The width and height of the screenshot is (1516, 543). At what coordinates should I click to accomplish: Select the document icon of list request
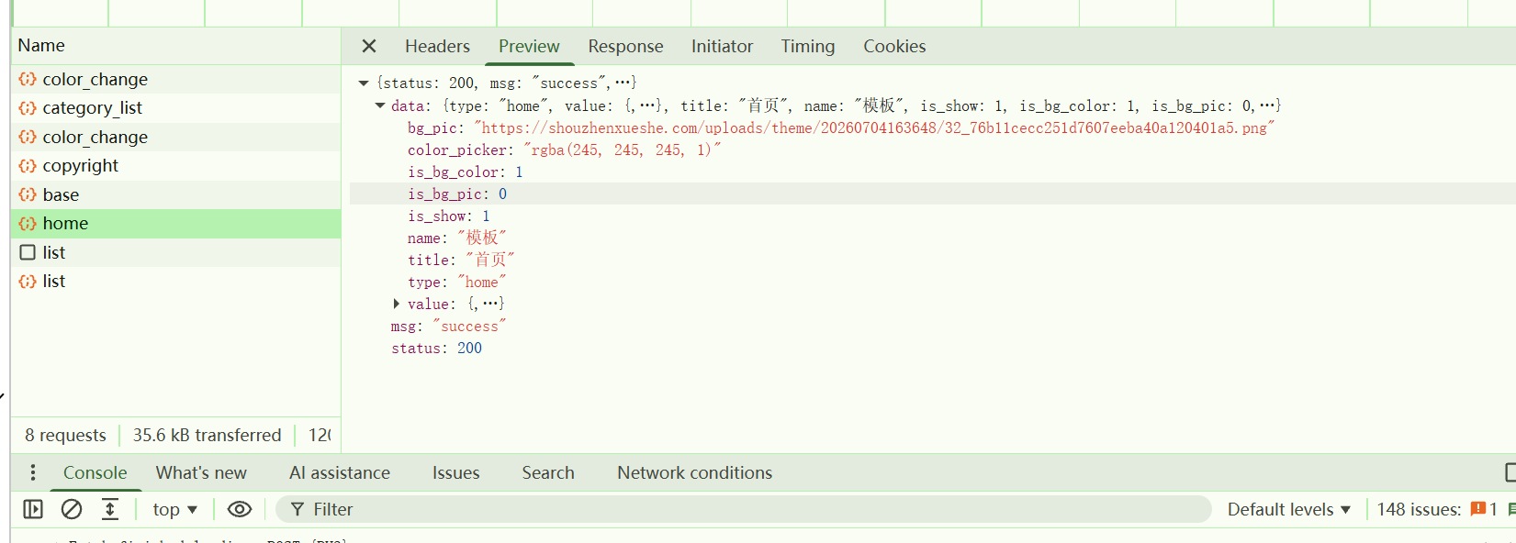[28, 252]
